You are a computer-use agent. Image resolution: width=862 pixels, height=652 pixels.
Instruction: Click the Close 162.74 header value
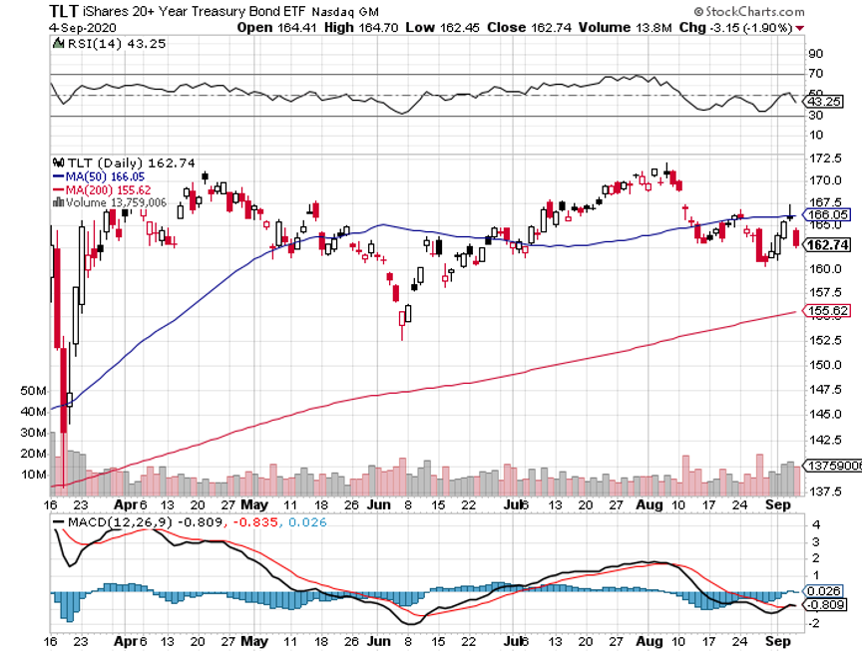[x=530, y=28]
